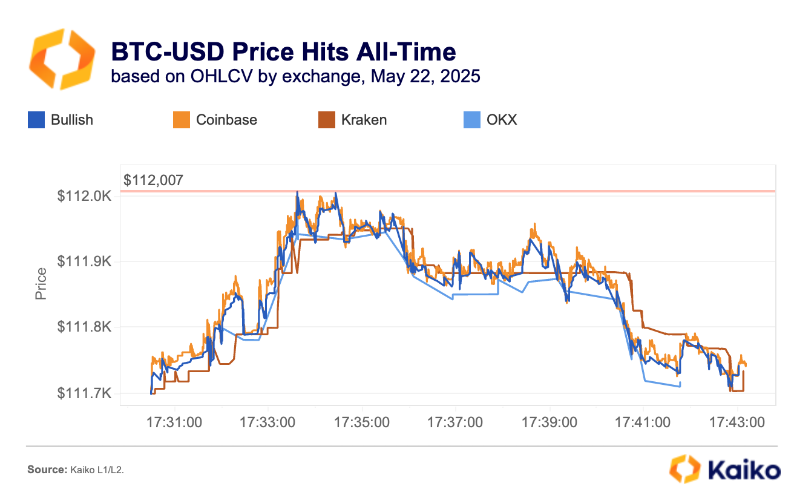Click the 17:43:00 x-axis time label
This screenshot has height=495, width=794.
tap(737, 422)
